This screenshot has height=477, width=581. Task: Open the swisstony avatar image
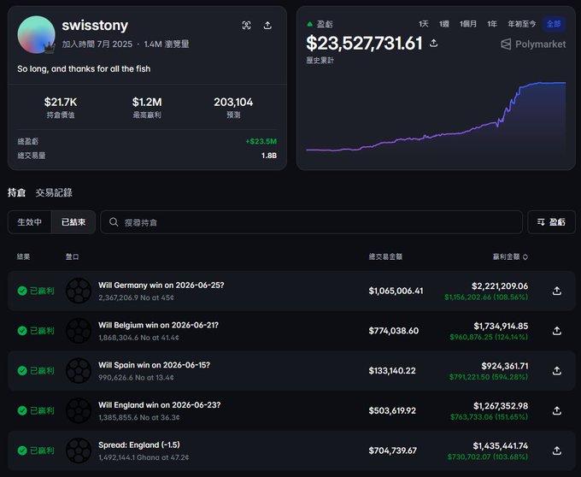coord(36,34)
